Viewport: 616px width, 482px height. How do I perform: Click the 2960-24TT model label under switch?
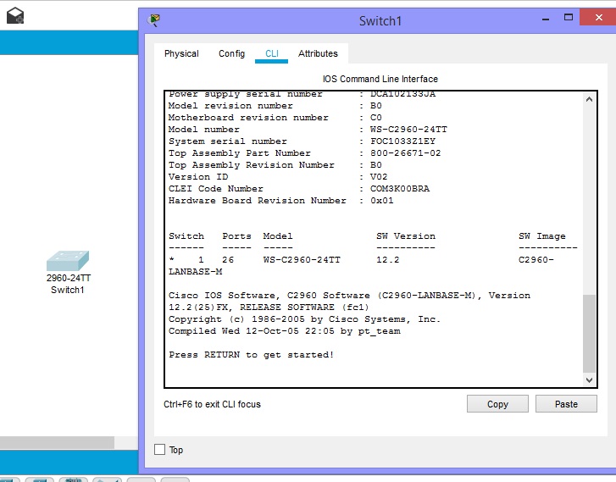(x=68, y=278)
